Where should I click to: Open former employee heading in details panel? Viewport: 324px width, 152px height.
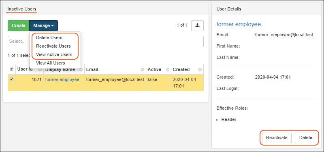coord(239,24)
